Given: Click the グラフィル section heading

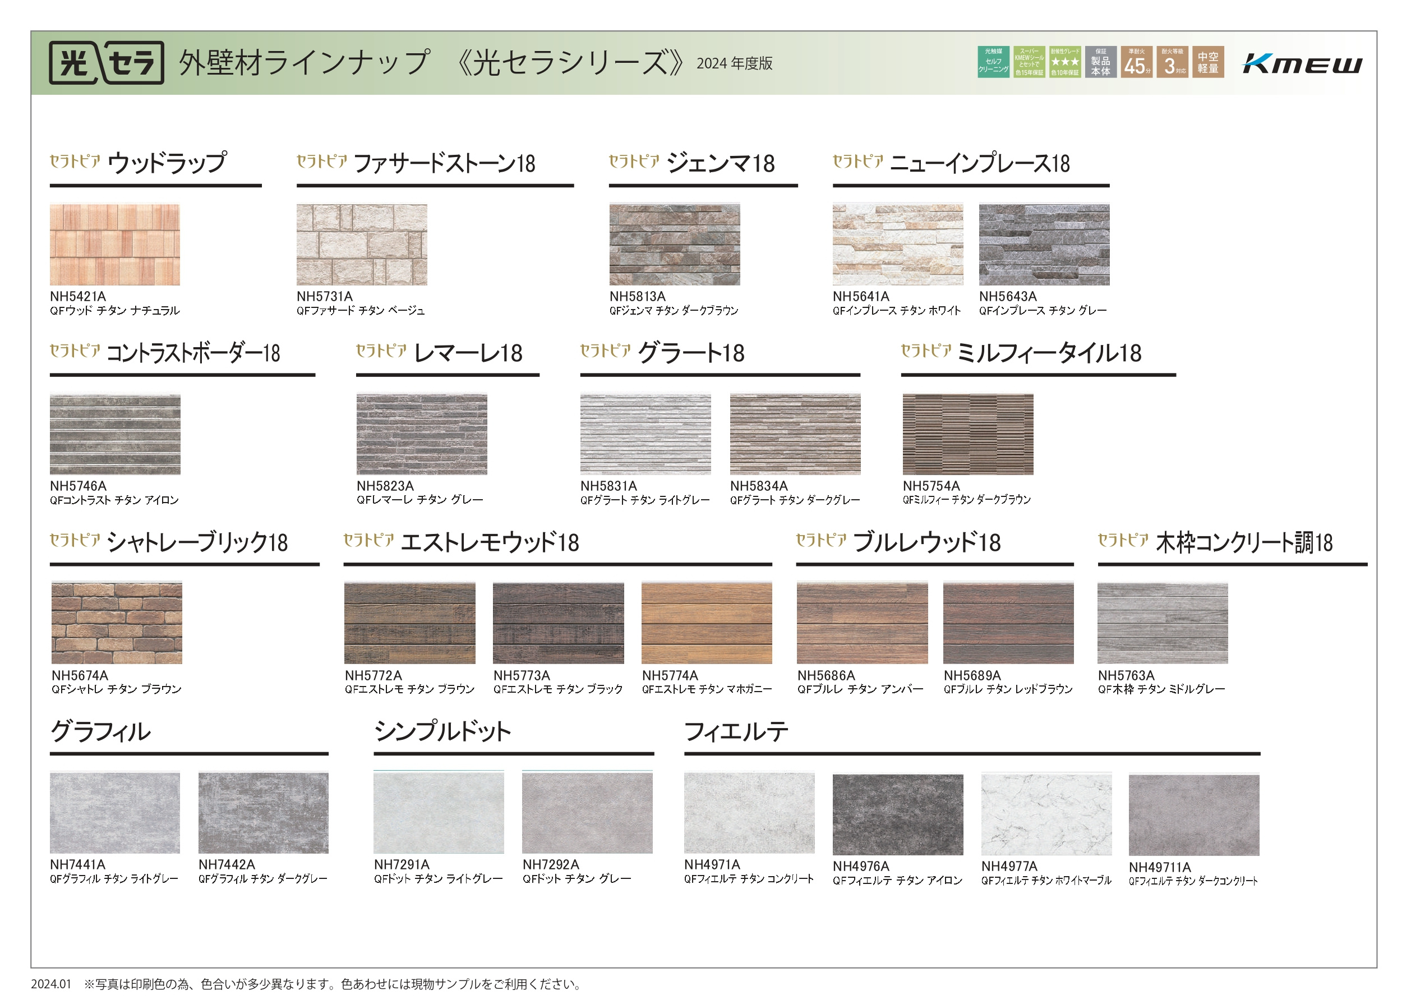Looking at the screenshot, I should pyautogui.click(x=101, y=732).
